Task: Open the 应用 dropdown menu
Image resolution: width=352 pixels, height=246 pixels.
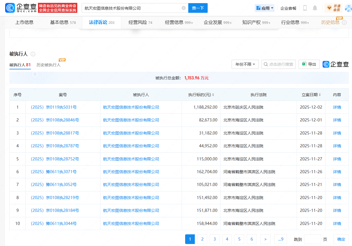Action: coord(265,8)
